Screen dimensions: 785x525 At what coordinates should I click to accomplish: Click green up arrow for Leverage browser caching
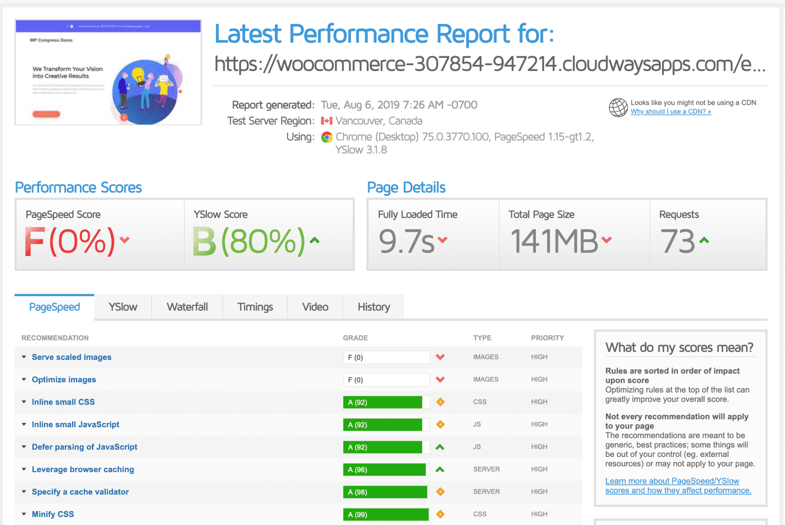[x=440, y=469]
